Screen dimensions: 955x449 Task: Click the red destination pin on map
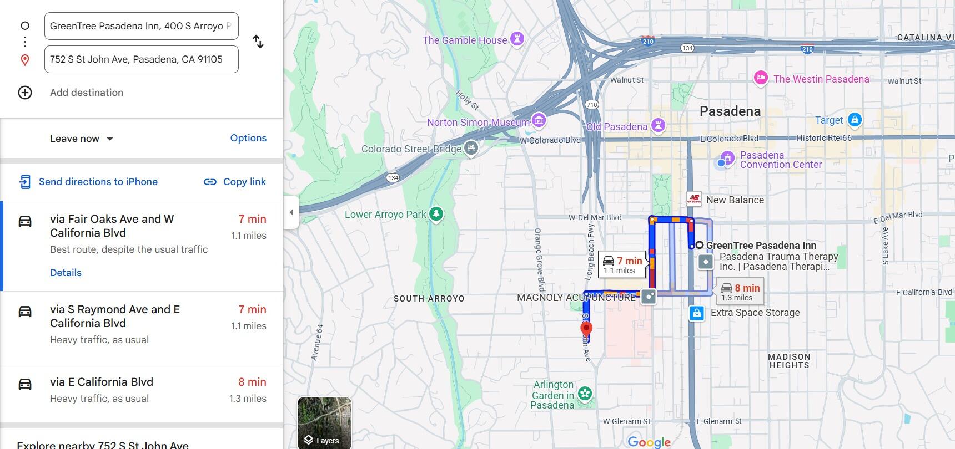click(586, 329)
